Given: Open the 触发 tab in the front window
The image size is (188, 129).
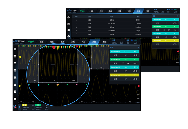Looking at the screenshot, I should coord(62,42).
